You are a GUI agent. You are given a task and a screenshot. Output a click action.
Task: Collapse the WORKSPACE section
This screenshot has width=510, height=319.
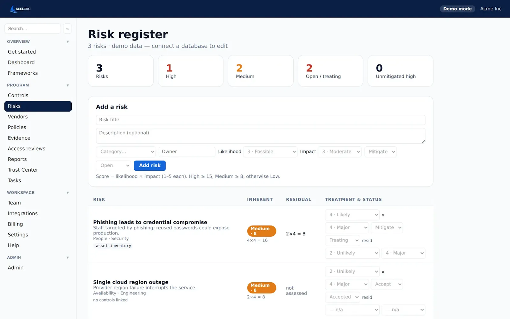click(x=68, y=193)
